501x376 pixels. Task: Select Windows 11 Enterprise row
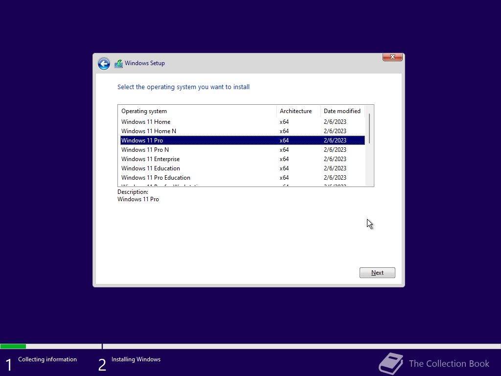[x=243, y=159]
